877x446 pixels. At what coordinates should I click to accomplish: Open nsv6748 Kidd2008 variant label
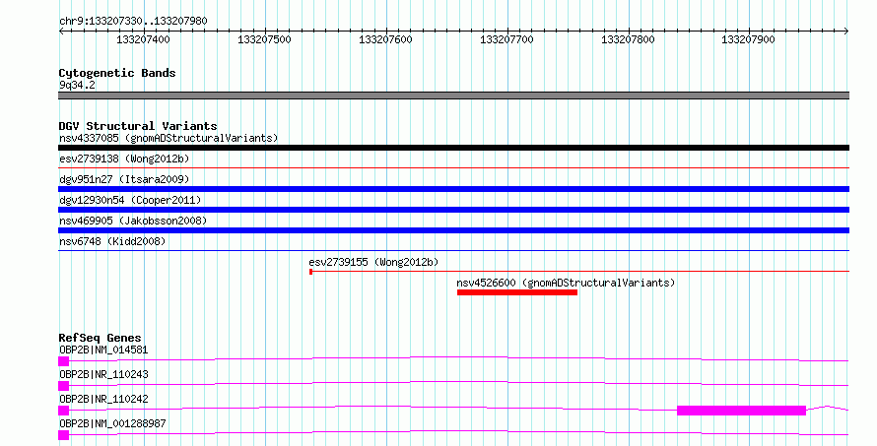(112, 241)
